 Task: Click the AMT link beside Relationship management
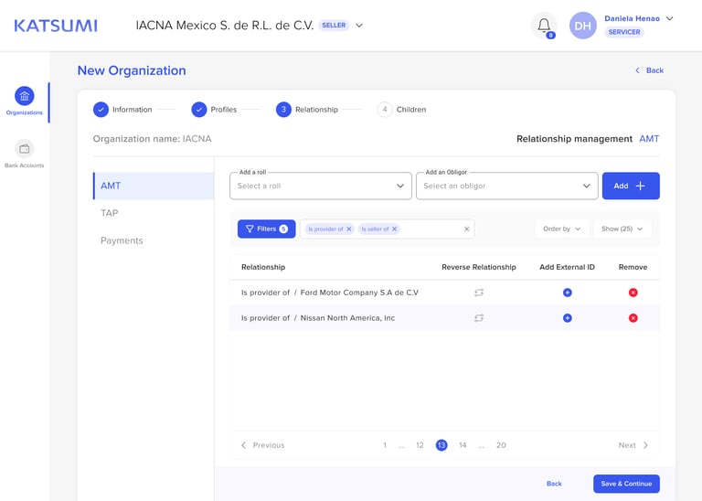[649, 139]
